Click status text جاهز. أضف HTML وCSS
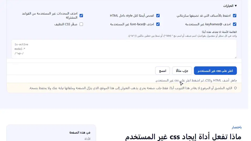 click(x=196, y=80)
